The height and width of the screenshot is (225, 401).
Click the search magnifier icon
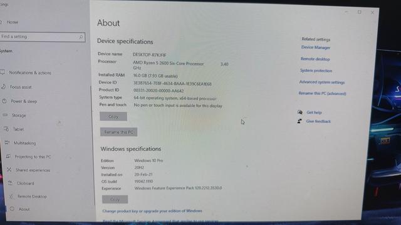(81, 37)
